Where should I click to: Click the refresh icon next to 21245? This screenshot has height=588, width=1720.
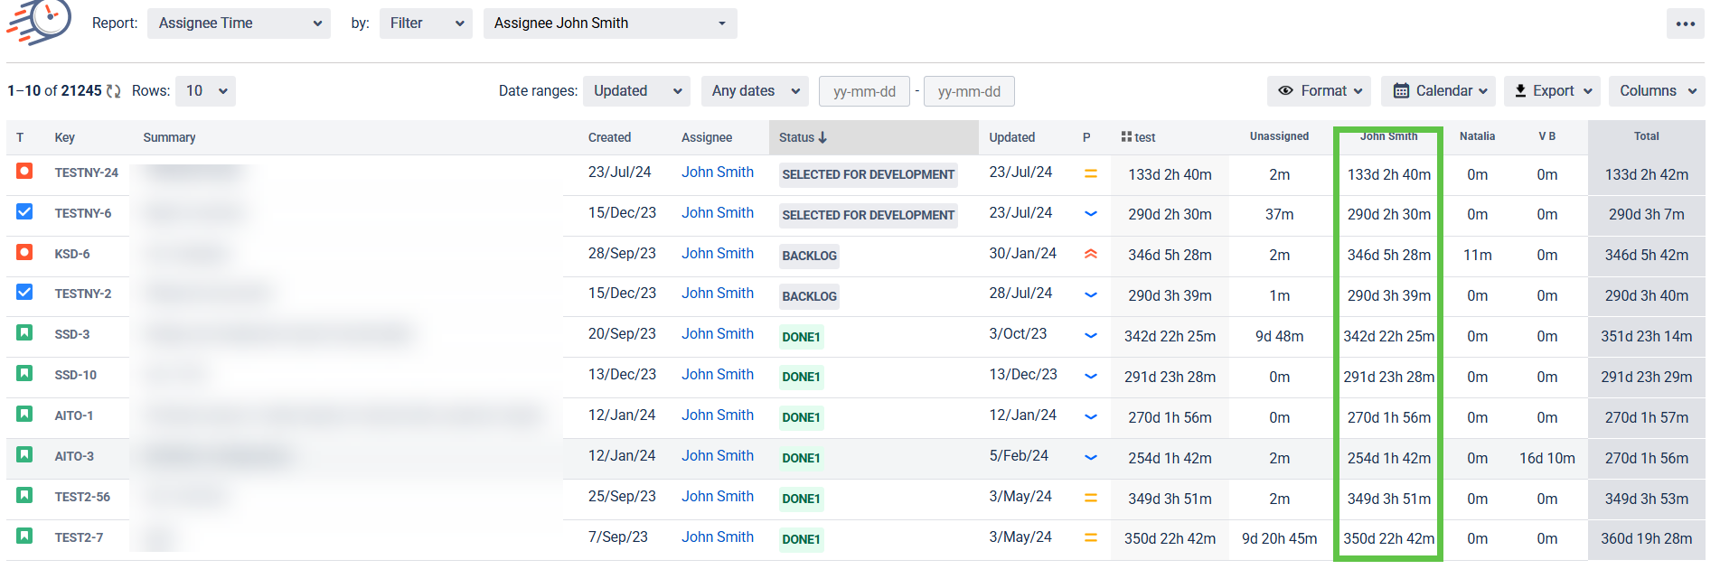[x=113, y=91]
